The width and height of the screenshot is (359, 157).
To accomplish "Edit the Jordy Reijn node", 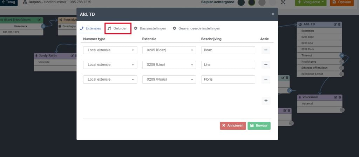I will pyautogui.click(x=72, y=56).
